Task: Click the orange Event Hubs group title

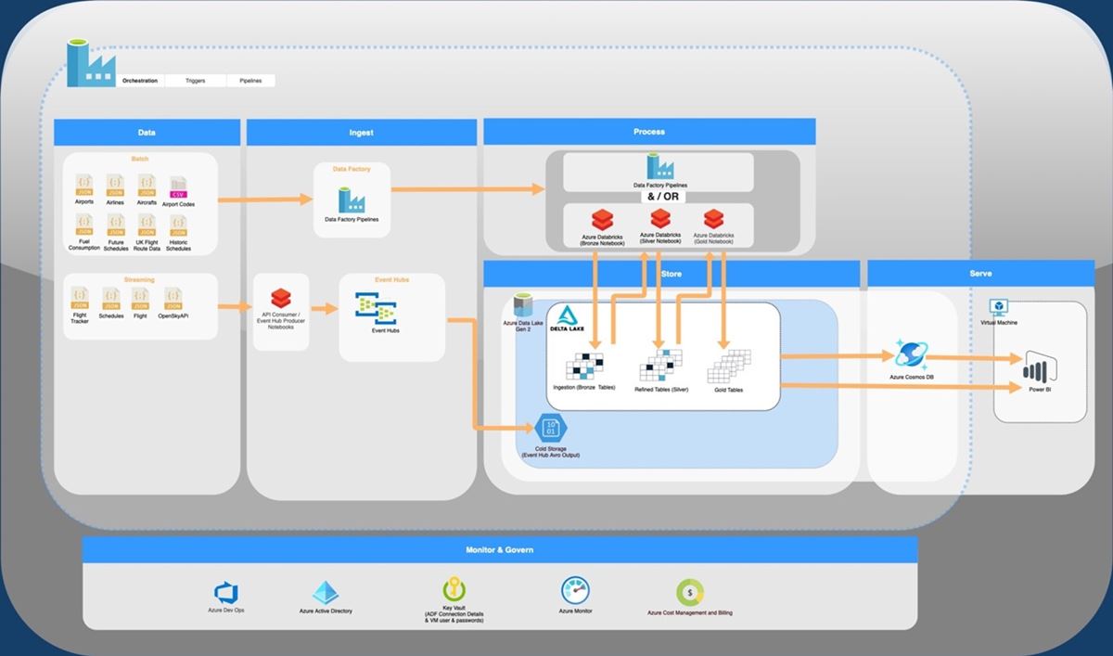Action: pos(391,278)
